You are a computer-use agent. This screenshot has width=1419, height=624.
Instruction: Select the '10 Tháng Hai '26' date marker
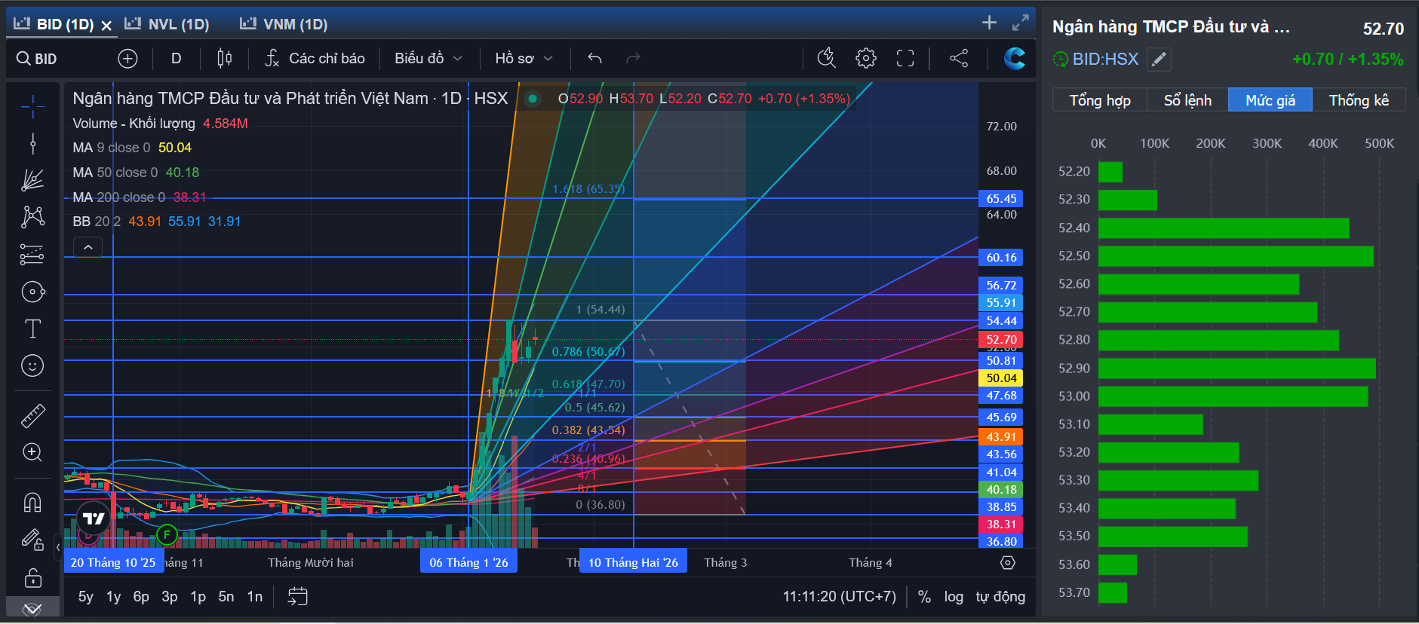633,562
